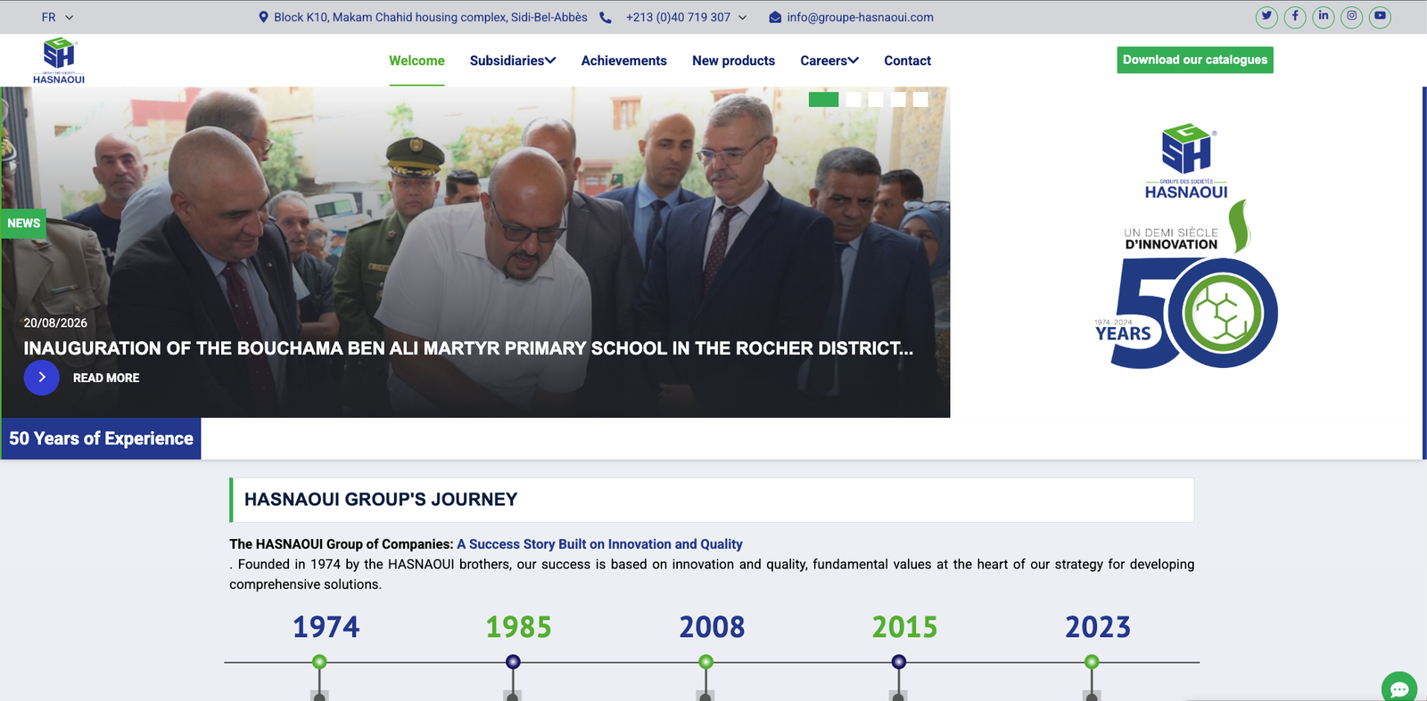The image size is (1427, 701).
Task: Click the READ MORE link
Action: 106,378
